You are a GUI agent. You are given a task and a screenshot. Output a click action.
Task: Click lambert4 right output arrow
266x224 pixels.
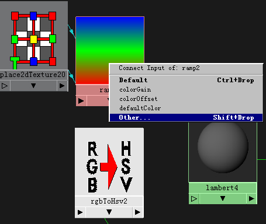point(251,199)
